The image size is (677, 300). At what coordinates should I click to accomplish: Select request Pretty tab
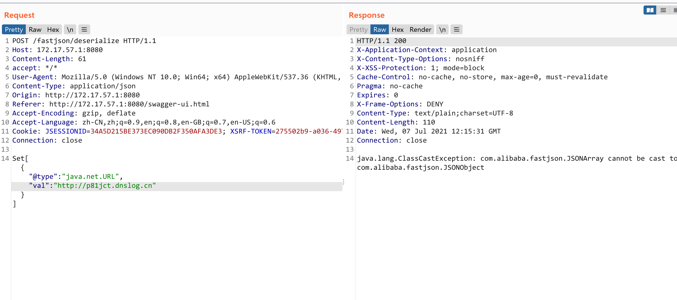coord(14,30)
